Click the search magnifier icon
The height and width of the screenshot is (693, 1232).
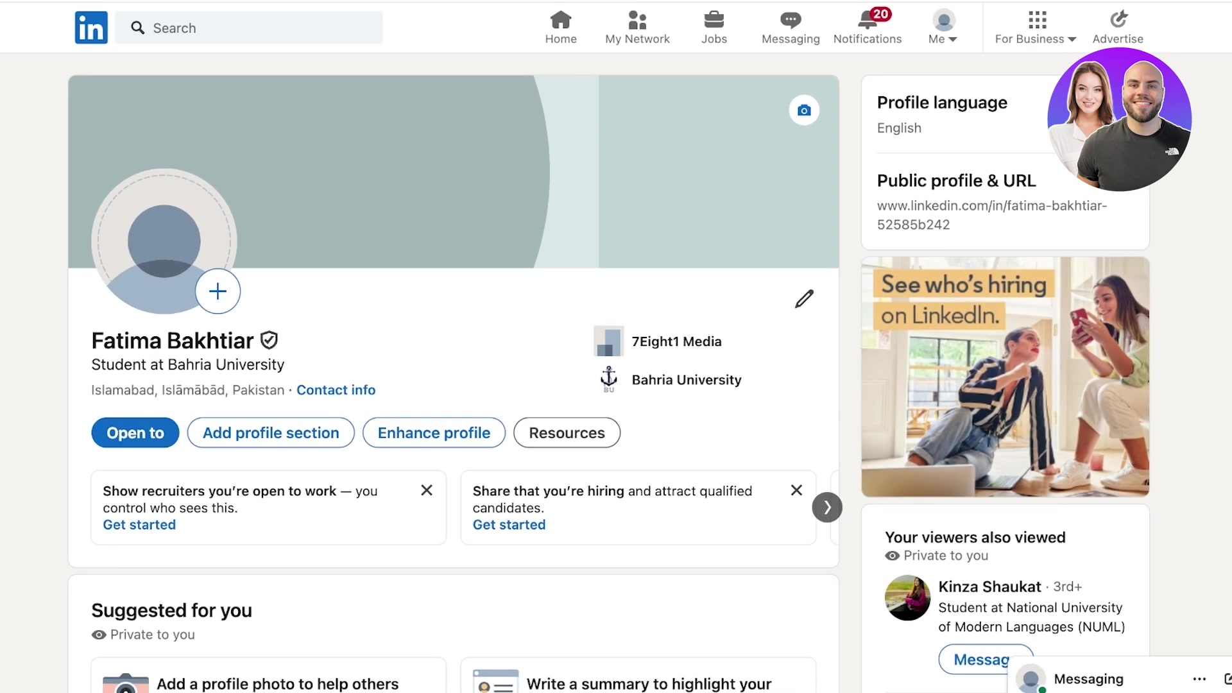pos(137,28)
